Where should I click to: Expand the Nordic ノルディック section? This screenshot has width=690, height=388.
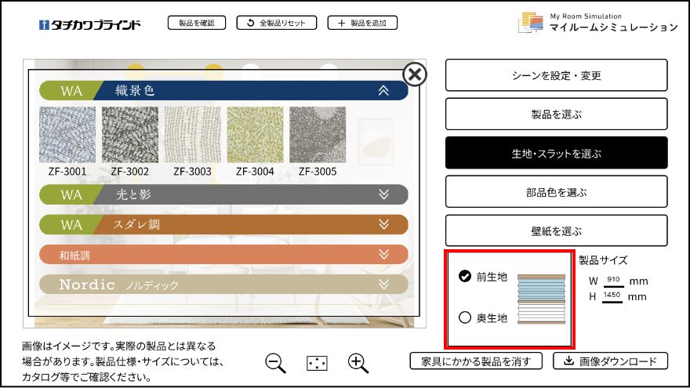click(223, 285)
